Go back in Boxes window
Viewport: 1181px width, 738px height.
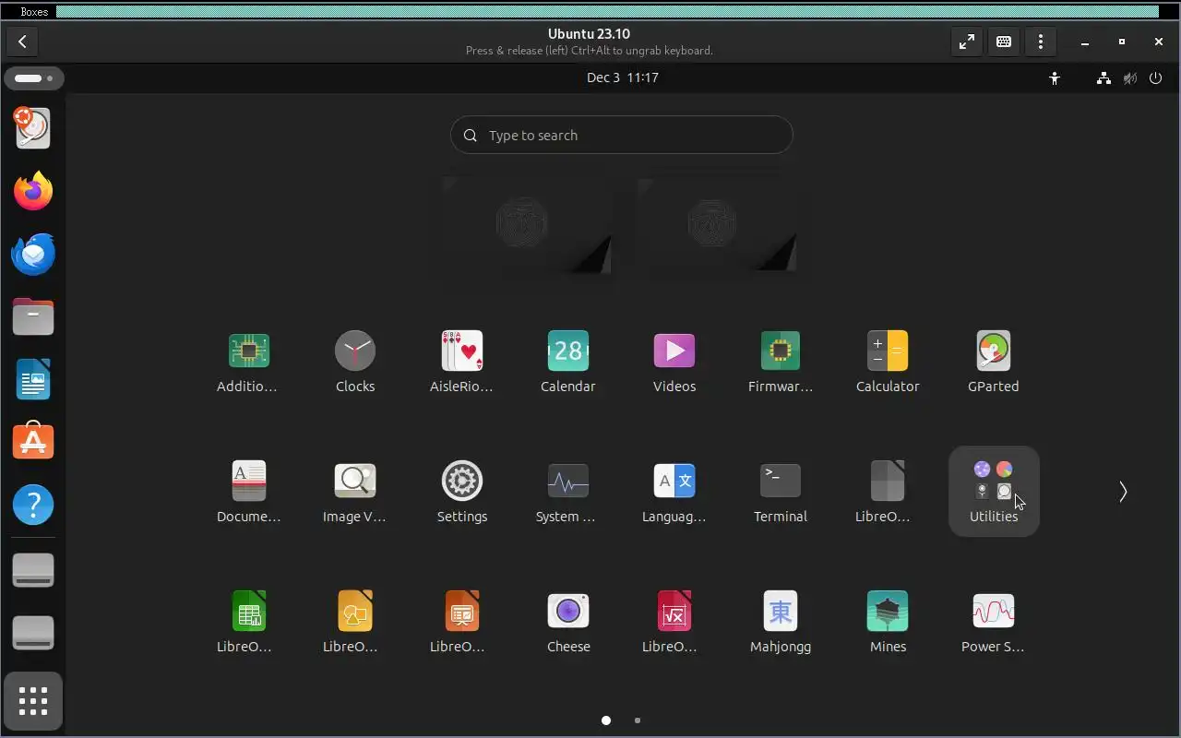(x=22, y=42)
